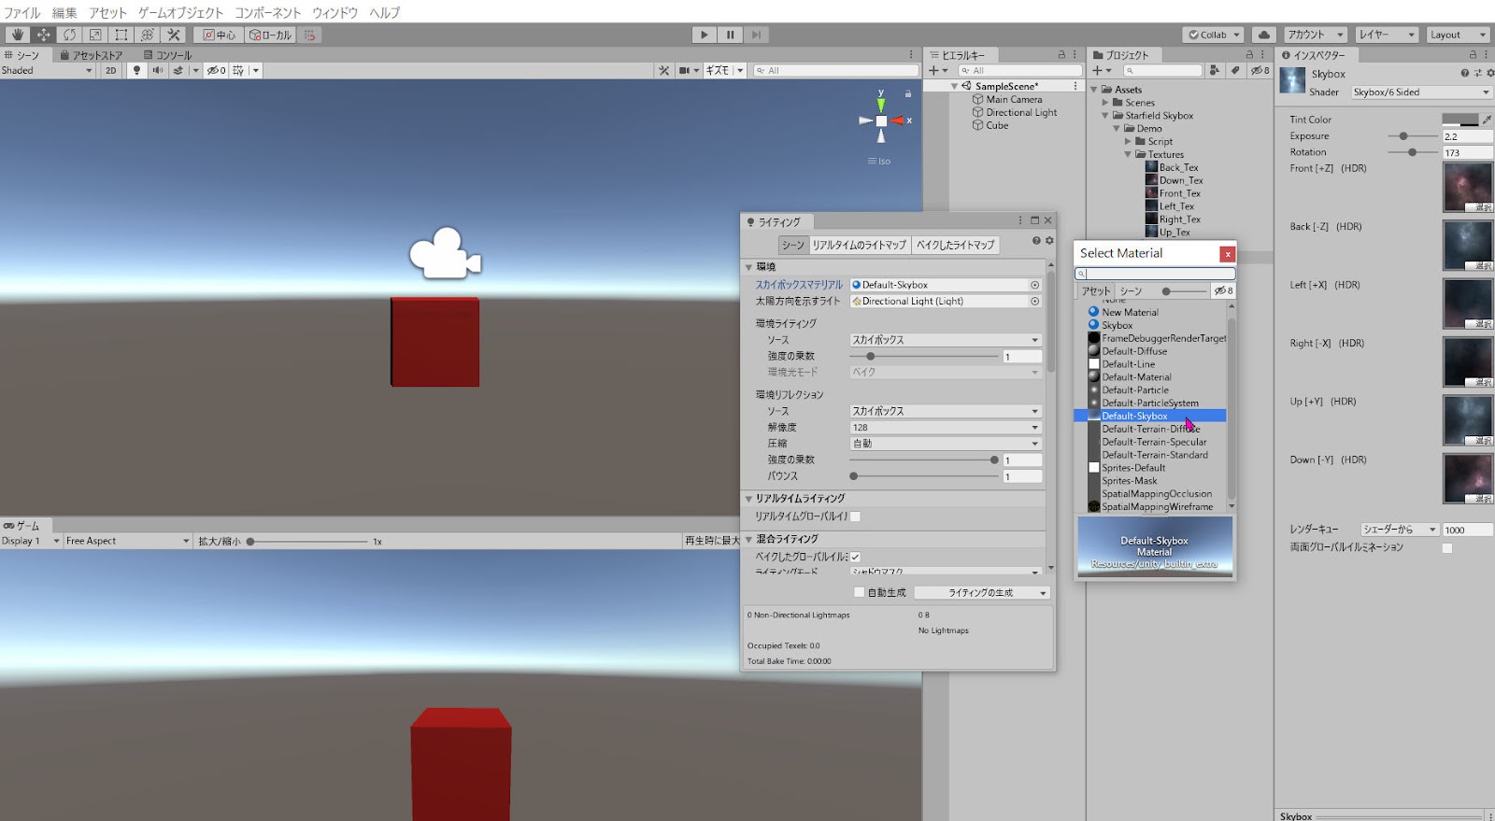Click the project search by label icon
Screen dimensions: 1495x821
(x=1234, y=70)
